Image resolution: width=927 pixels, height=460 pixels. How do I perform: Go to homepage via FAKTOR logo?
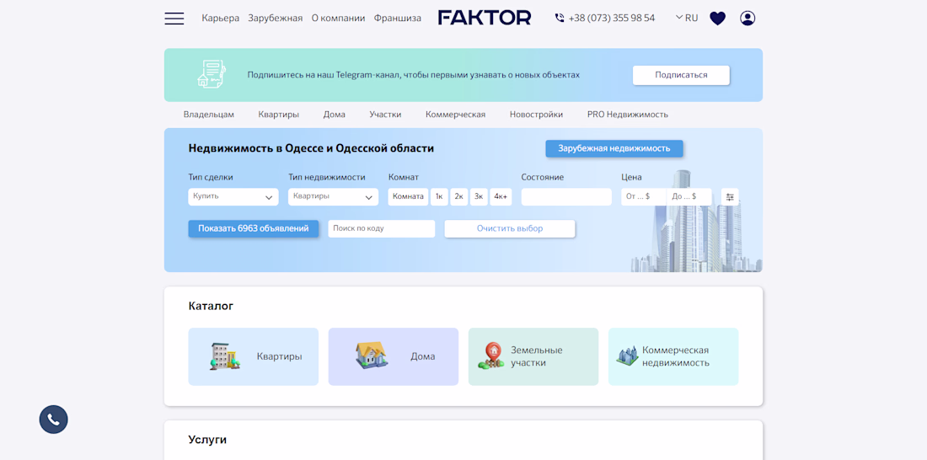[485, 18]
